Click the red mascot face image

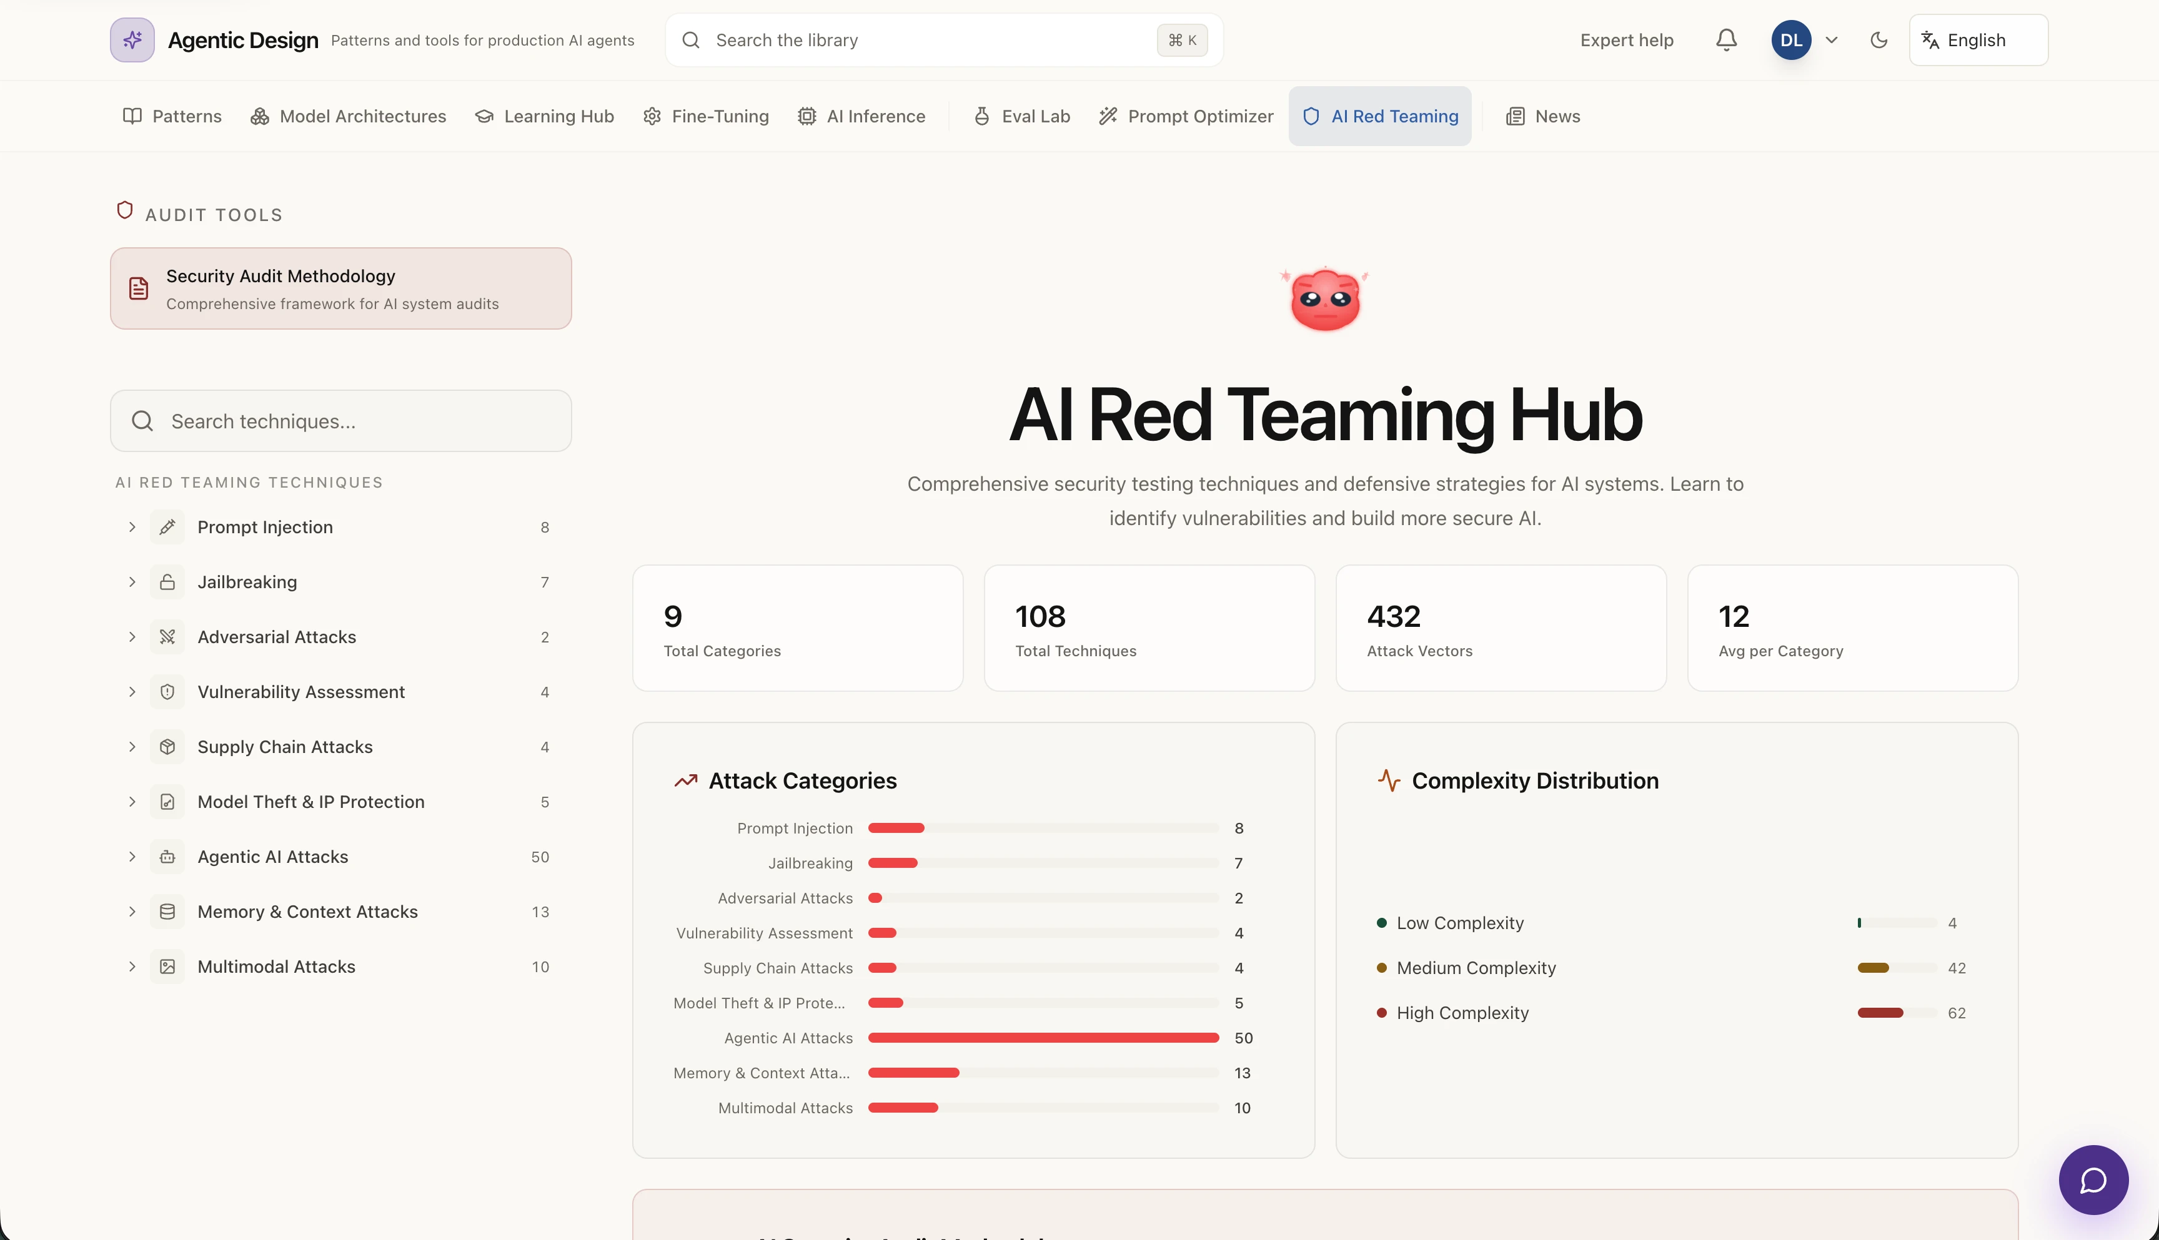coord(1325,299)
